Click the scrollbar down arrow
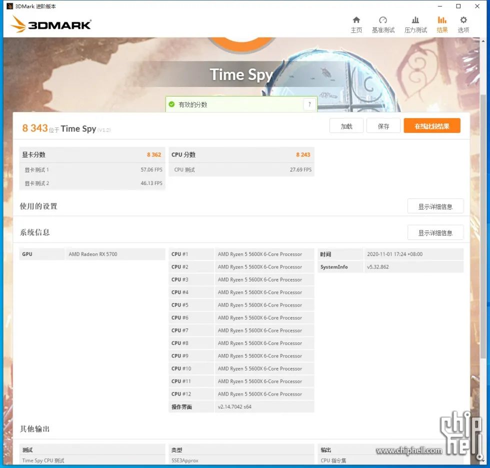Screen dimensions: 490x468 click(483, 461)
